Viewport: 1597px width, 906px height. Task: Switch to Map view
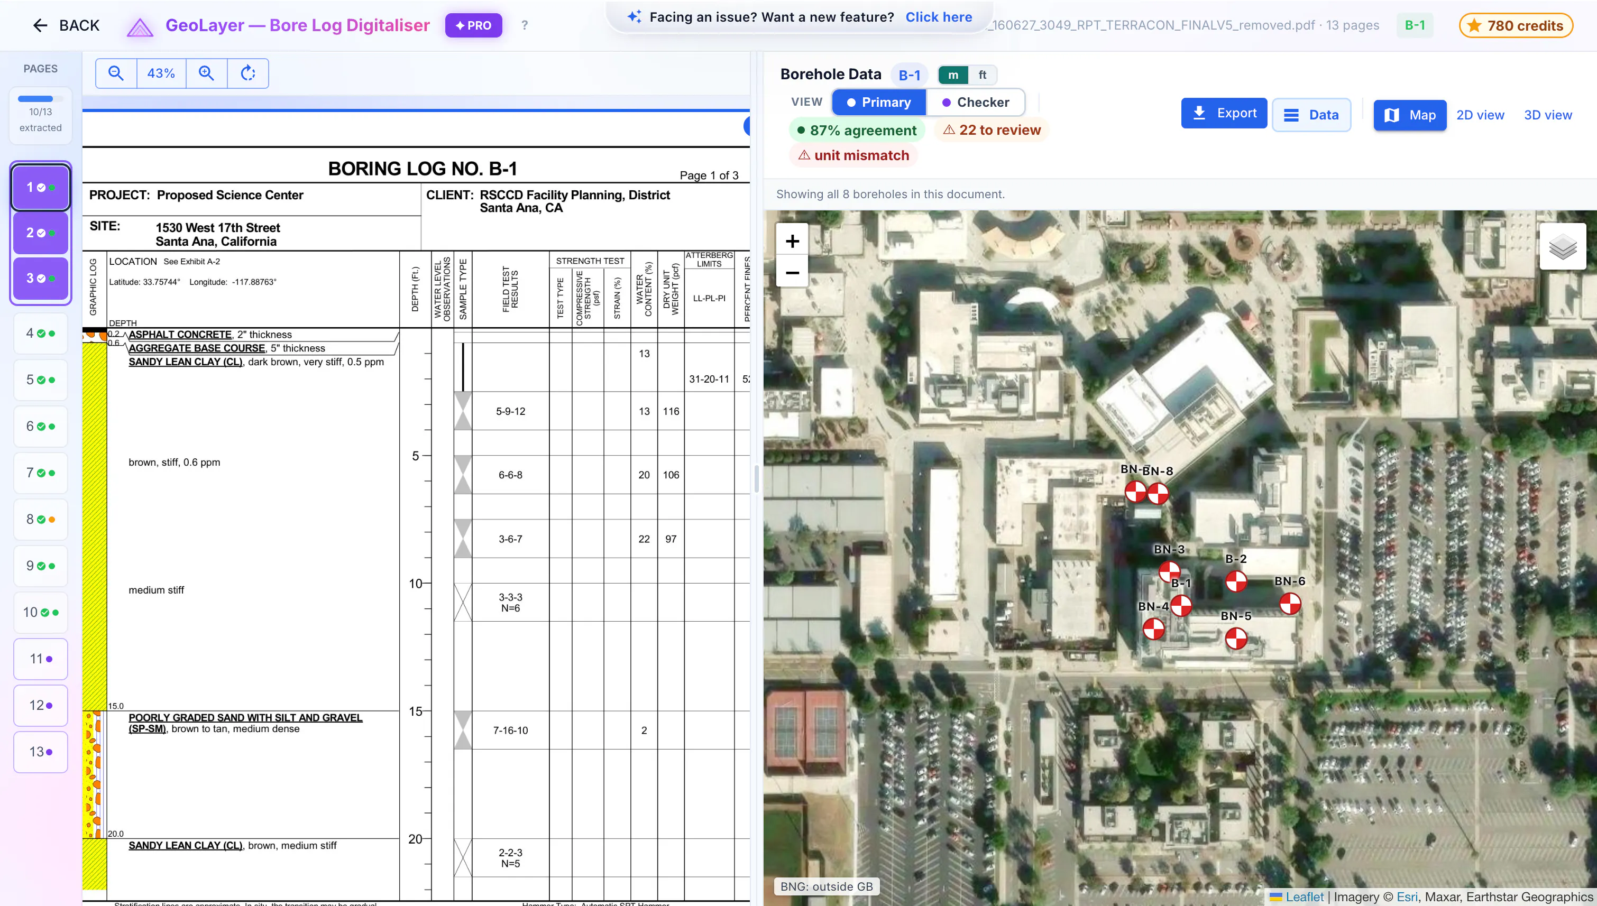[1410, 115]
